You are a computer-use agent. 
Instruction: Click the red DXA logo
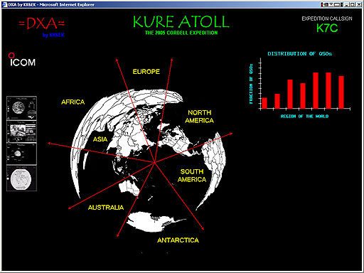42,23
